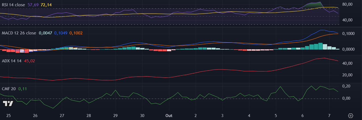Click the ADX 14 14 indicator title
This screenshot has width=362, height=120.
tap(12, 61)
